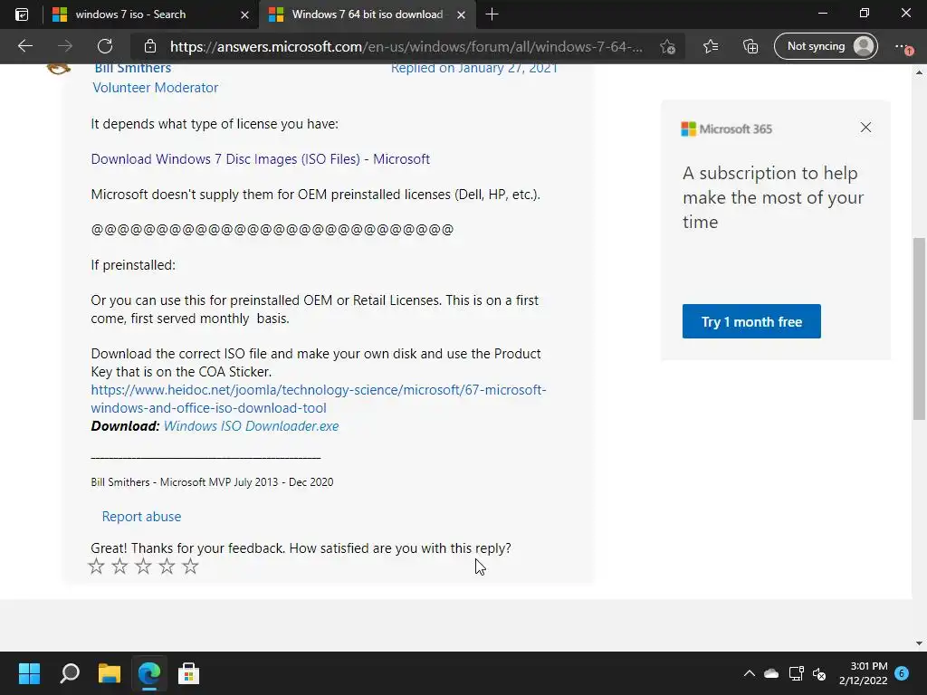Click the page vertical scrollbar thumb
This screenshot has width=927, height=695.
[919, 328]
